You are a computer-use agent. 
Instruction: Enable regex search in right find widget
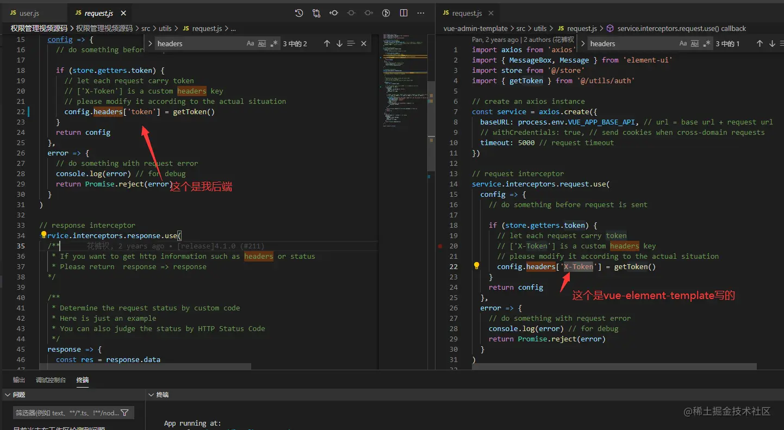point(706,43)
